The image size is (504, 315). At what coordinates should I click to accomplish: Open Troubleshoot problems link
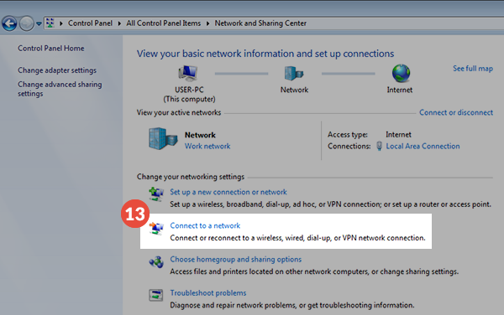(x=208, y=293)
